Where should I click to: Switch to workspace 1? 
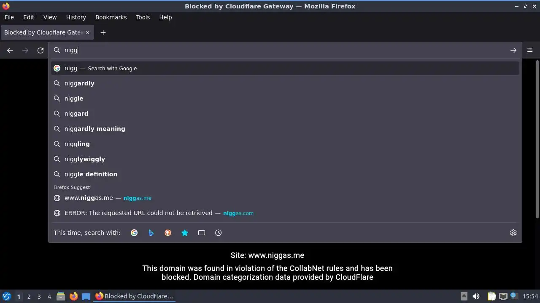click(19, 296)
